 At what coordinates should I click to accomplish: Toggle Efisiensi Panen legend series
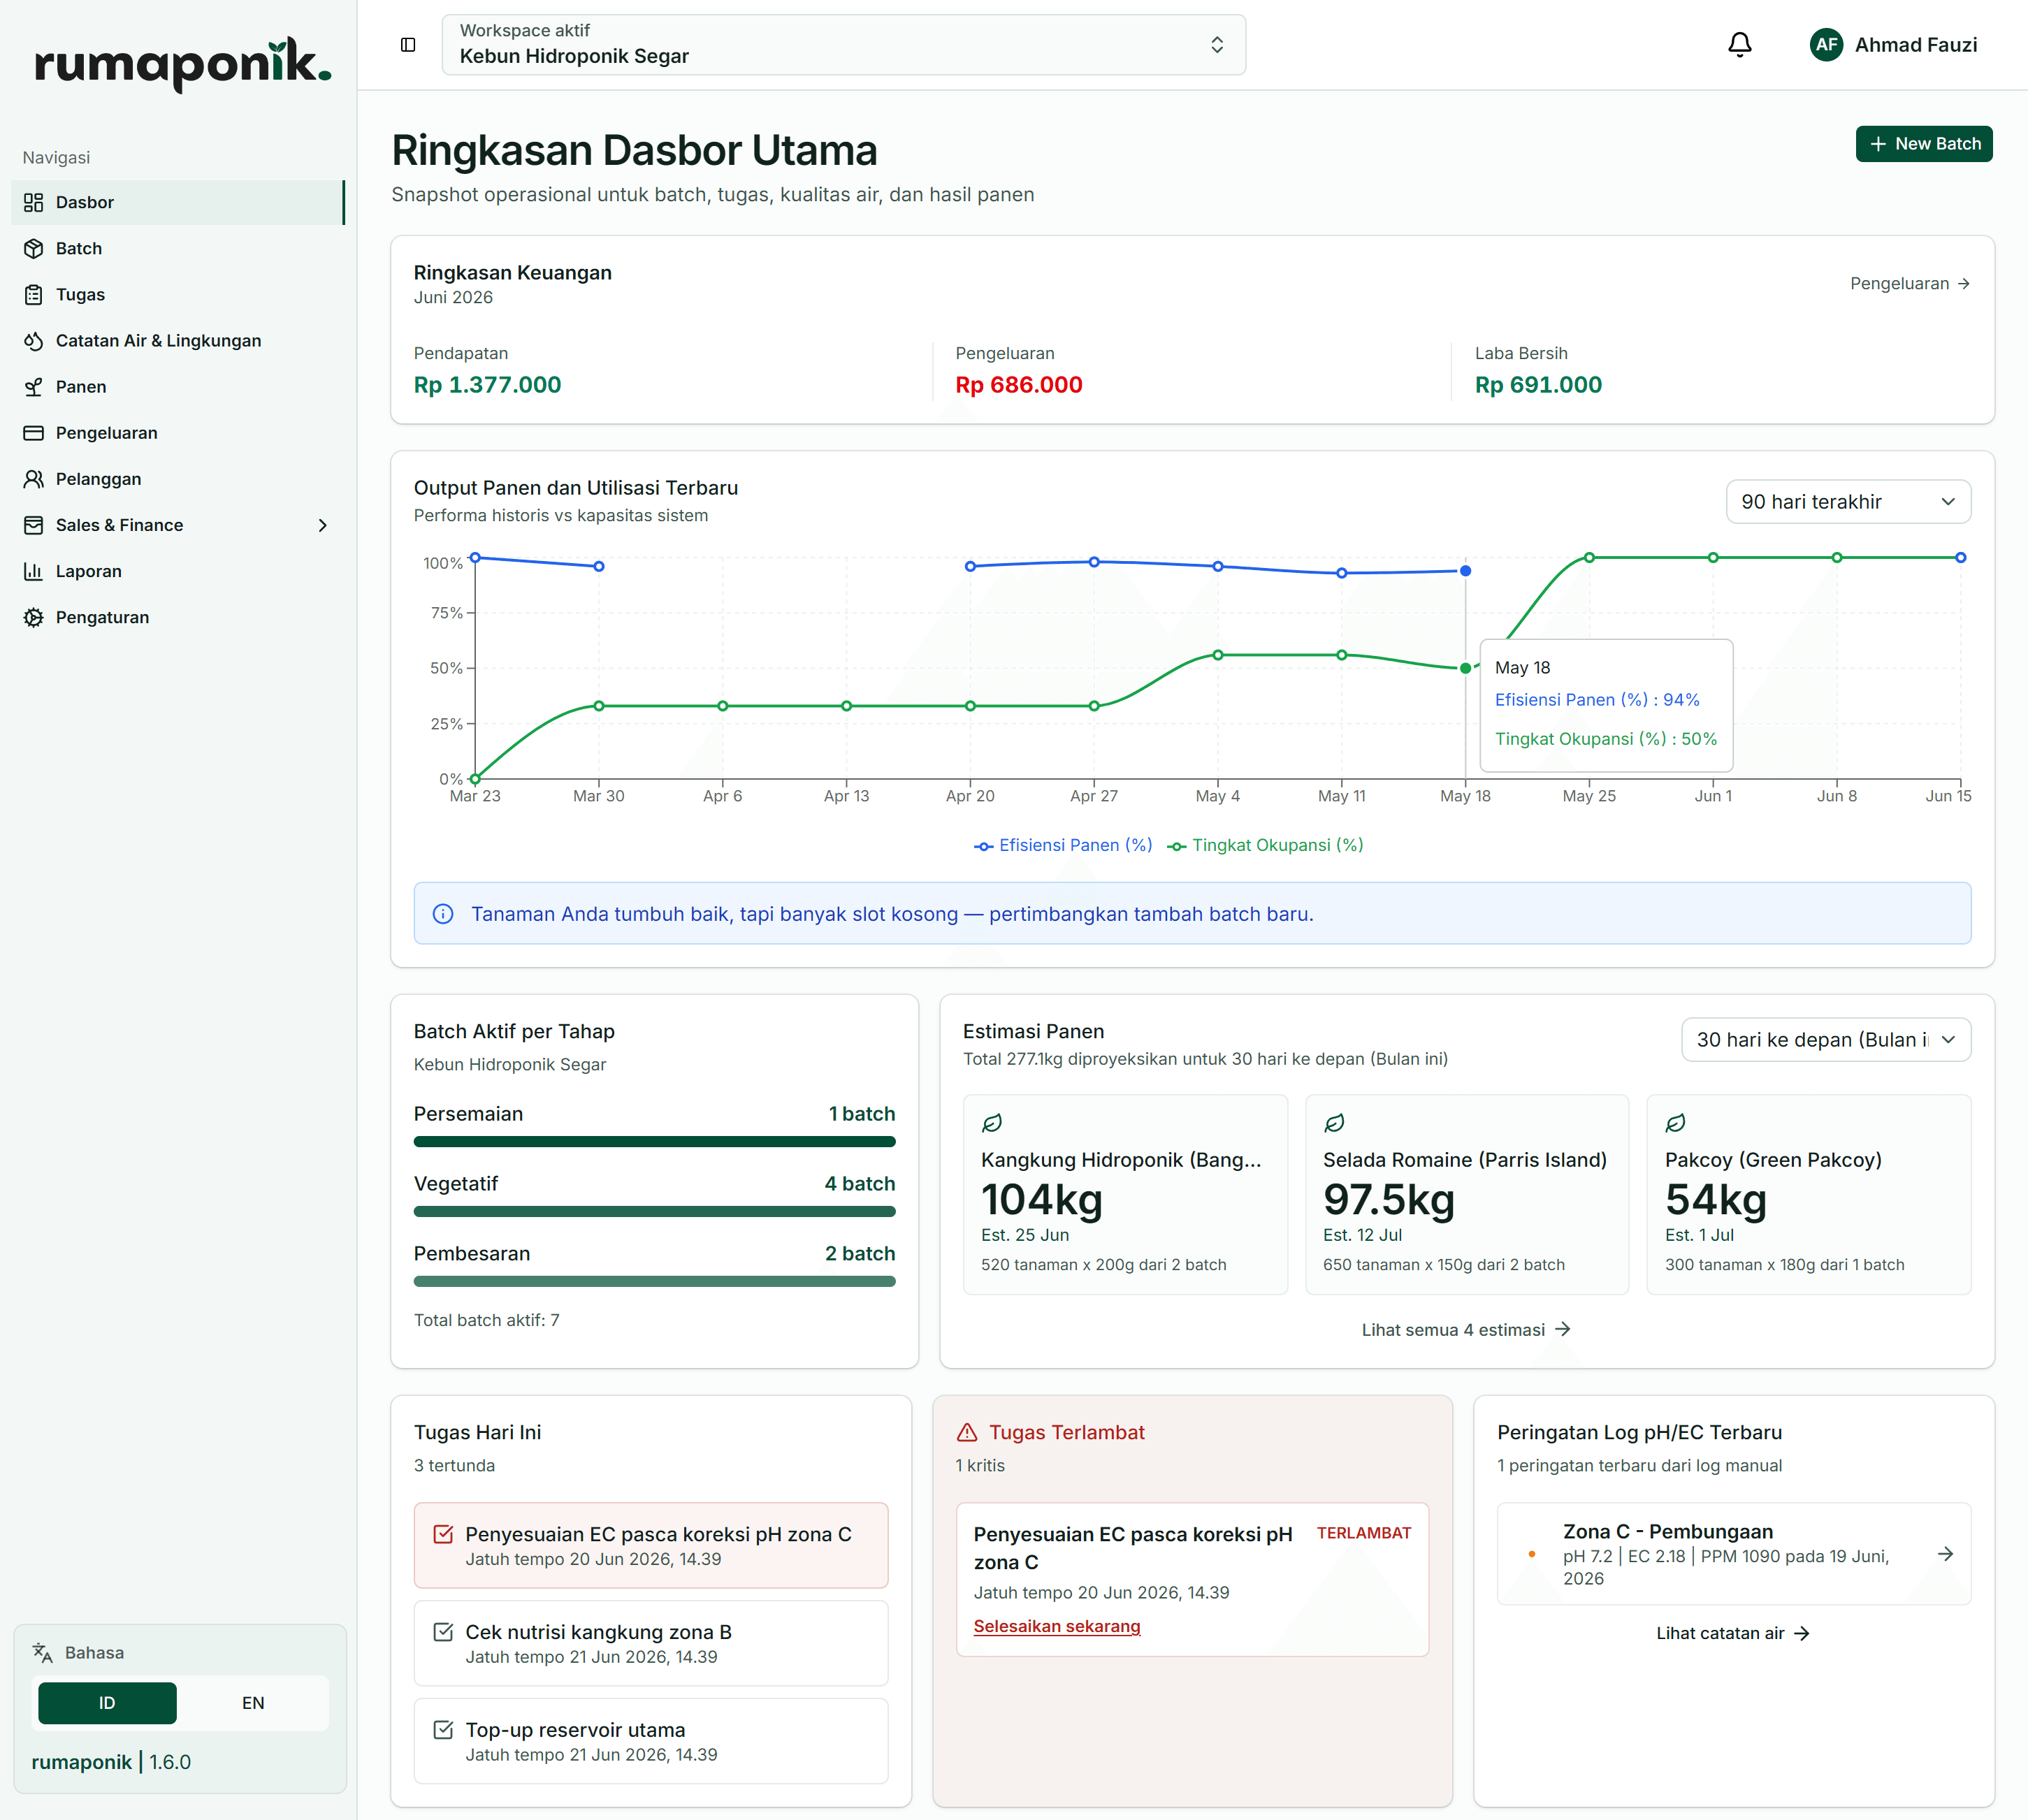click(1063, 845)
